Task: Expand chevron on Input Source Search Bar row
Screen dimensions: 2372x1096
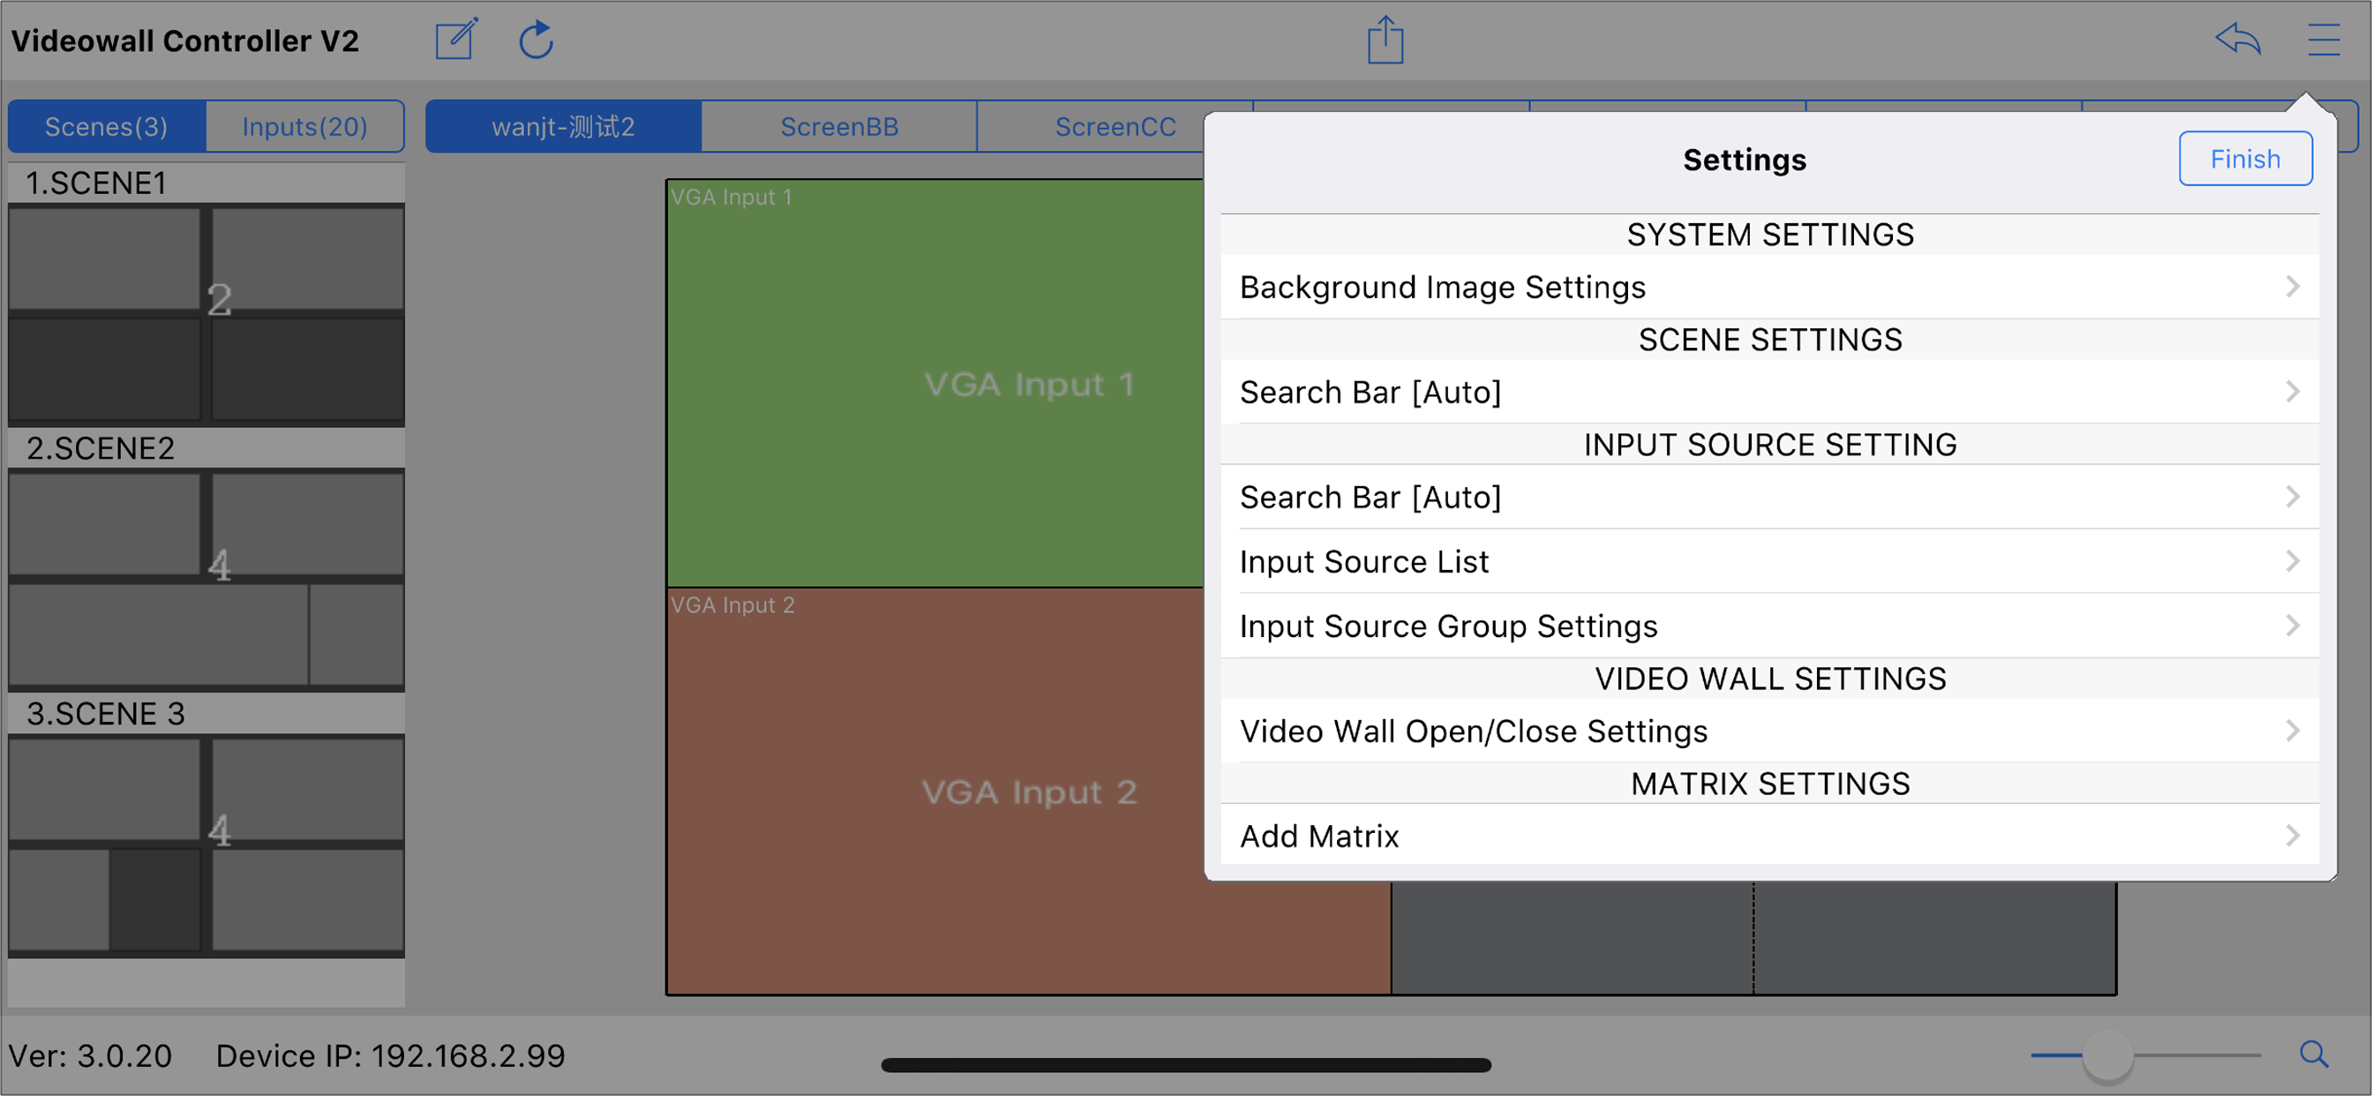Action: tap(2292, 498)
